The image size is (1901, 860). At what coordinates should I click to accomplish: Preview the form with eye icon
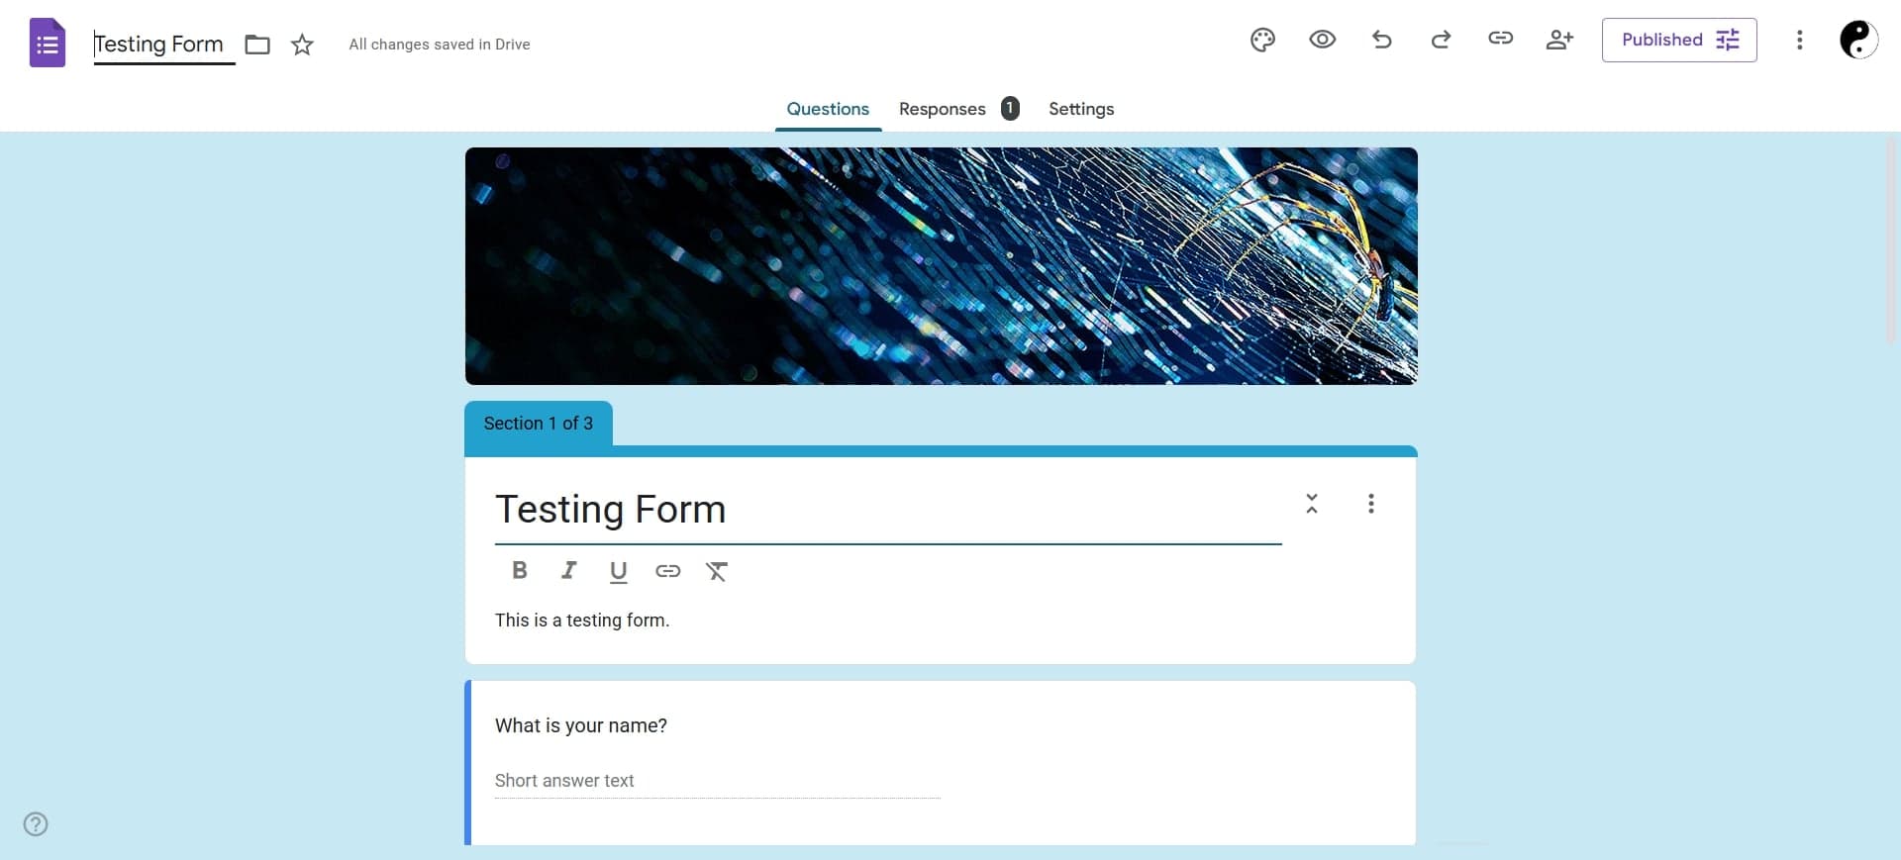[1322, 40]
